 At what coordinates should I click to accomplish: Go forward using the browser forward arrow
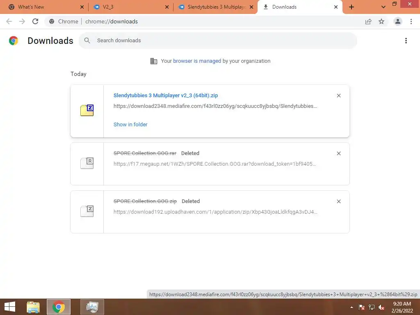22,21
